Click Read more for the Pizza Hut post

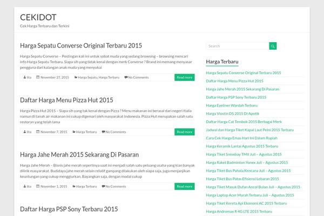coord(185,132)
